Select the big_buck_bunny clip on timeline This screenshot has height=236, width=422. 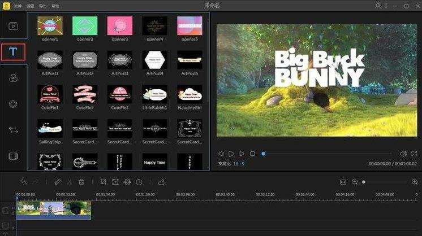[x=54, y=210]
